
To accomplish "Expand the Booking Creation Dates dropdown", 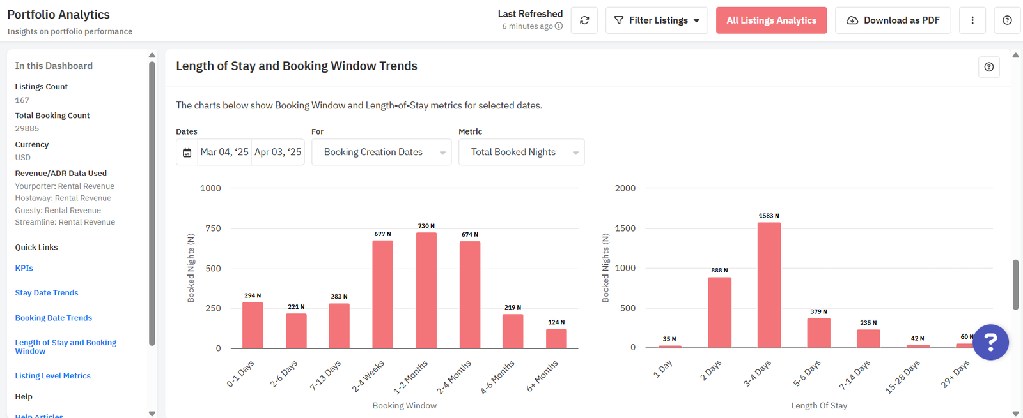I will (x=382, y=152).
